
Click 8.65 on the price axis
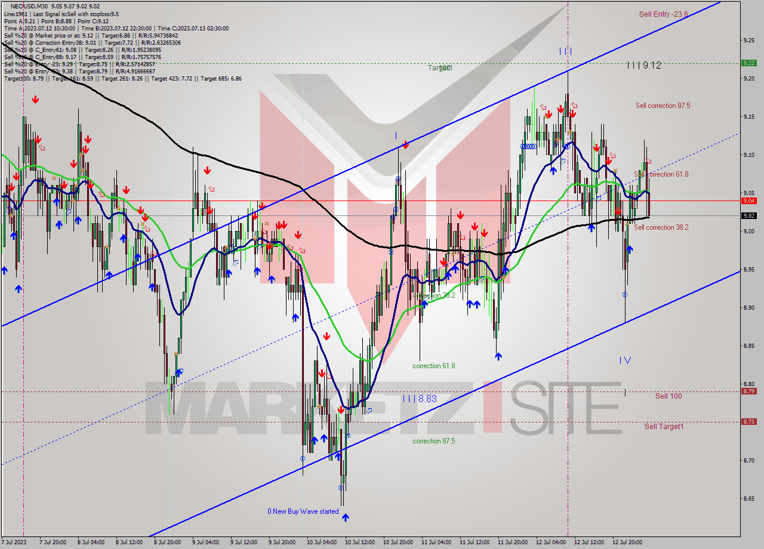750,498
